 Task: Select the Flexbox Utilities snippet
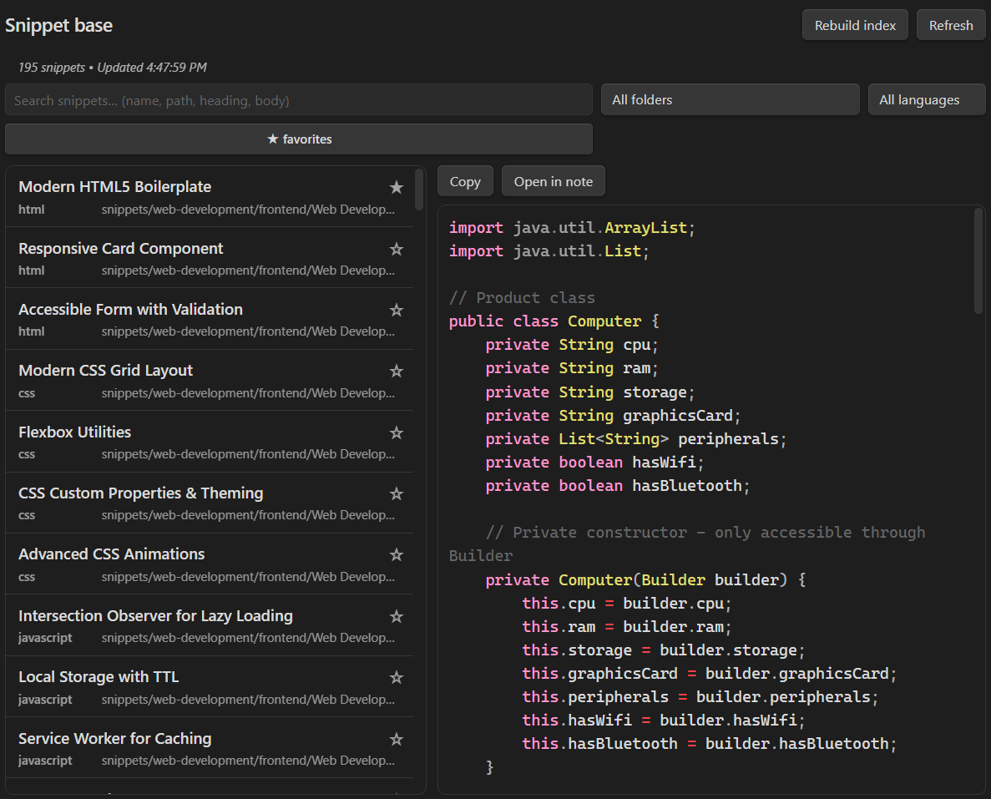coord(210,442)
